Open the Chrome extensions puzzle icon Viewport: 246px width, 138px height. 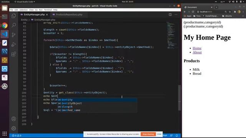point(235,12)
